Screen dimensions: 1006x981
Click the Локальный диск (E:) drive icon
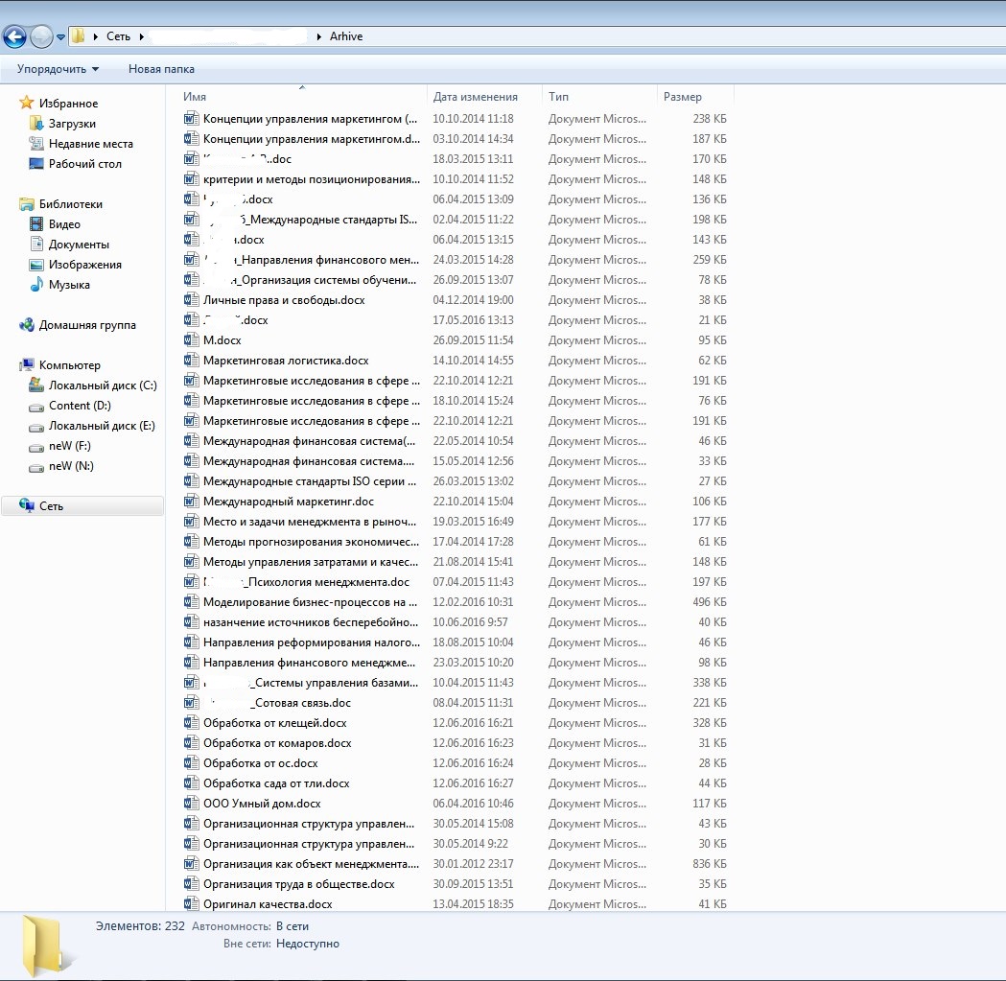click(x=35, y=428)
